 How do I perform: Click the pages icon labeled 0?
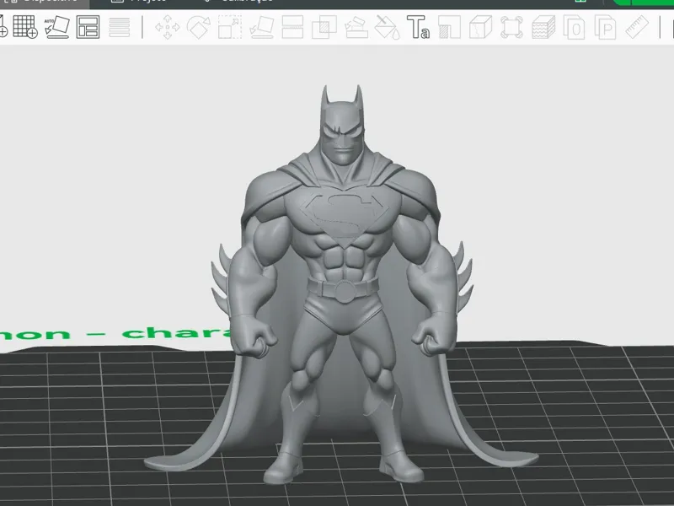[x=575, y=27]
